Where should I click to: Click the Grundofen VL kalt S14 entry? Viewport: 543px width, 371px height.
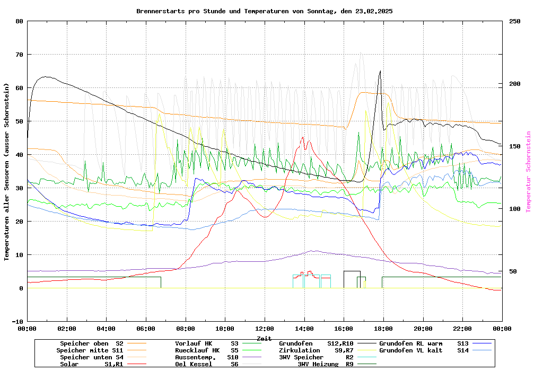424,350
